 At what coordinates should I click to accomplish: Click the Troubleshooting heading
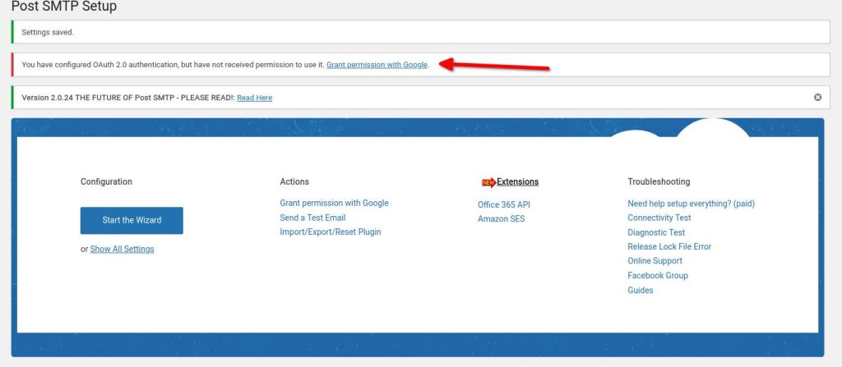coord(659,182)
